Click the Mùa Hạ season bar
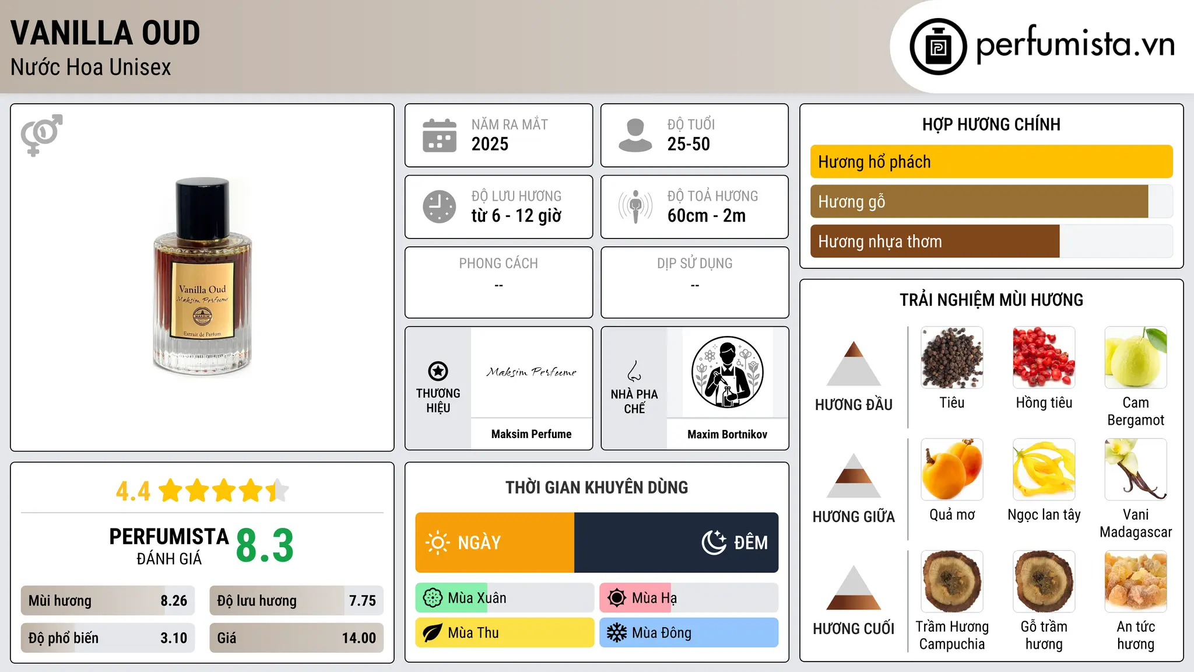Screen dimensions: 1194x672 pyautogui.click(x=689, y=598)
